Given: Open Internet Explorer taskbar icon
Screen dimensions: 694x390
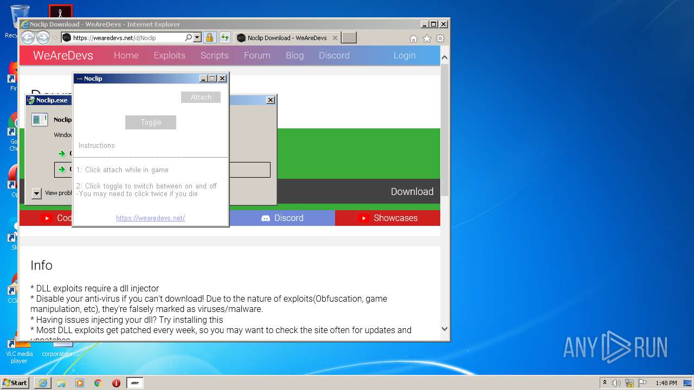Looking at the screenshot, I should tap(43, 383).
